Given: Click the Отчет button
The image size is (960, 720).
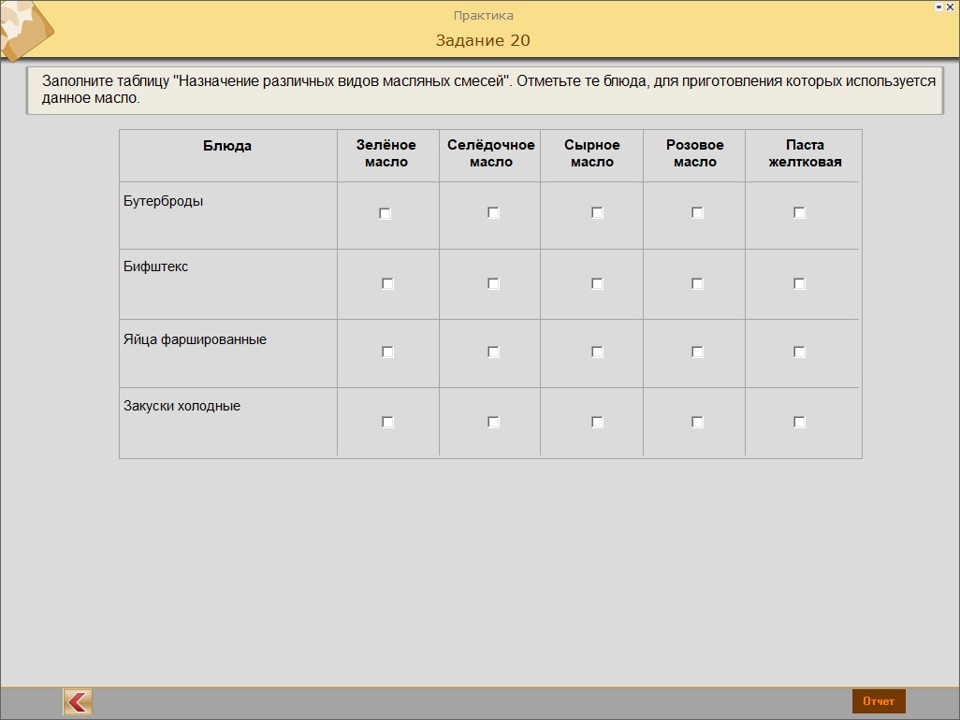Looking at the screenshot, I should (x=879, y=701).
